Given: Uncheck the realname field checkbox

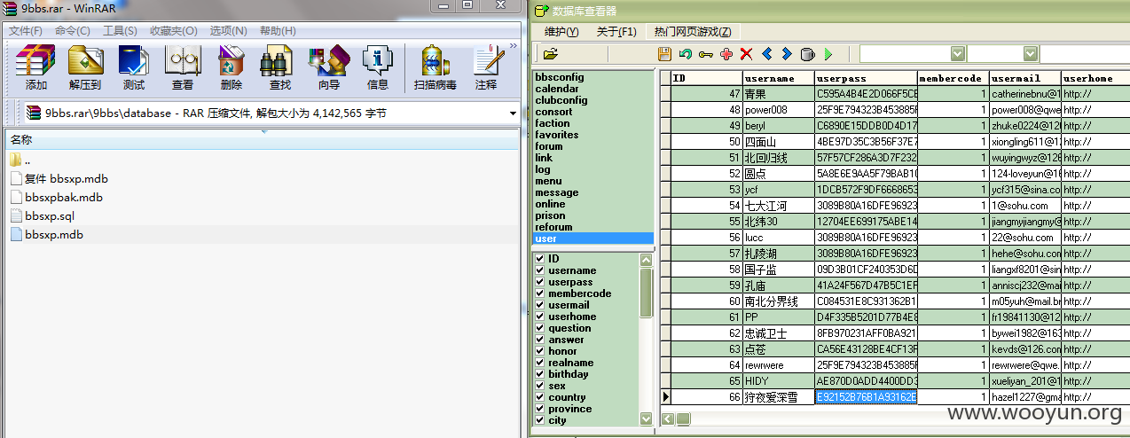Looking at the screenshot, I should click(540, 363).
